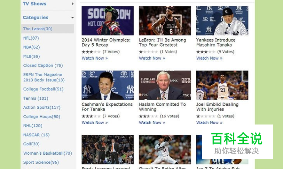Open Women's Basketball(70) category
The width and height of the screenshot is (283, 169).
pos(47,153)
